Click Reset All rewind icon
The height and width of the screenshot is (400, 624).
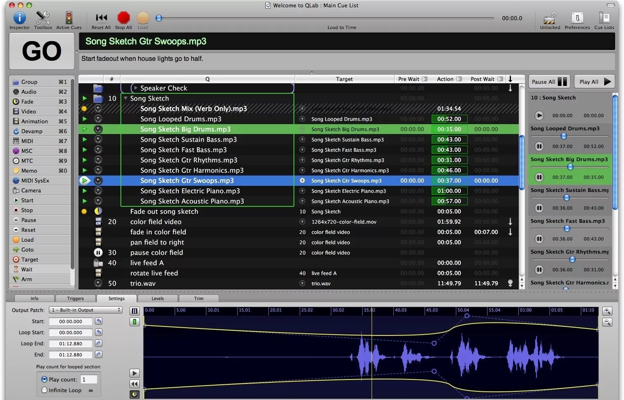click(x=101, y=18)
